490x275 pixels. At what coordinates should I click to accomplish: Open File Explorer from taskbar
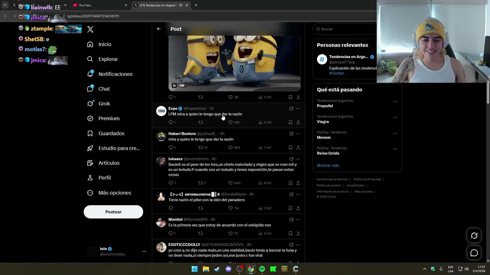(206, 269)
